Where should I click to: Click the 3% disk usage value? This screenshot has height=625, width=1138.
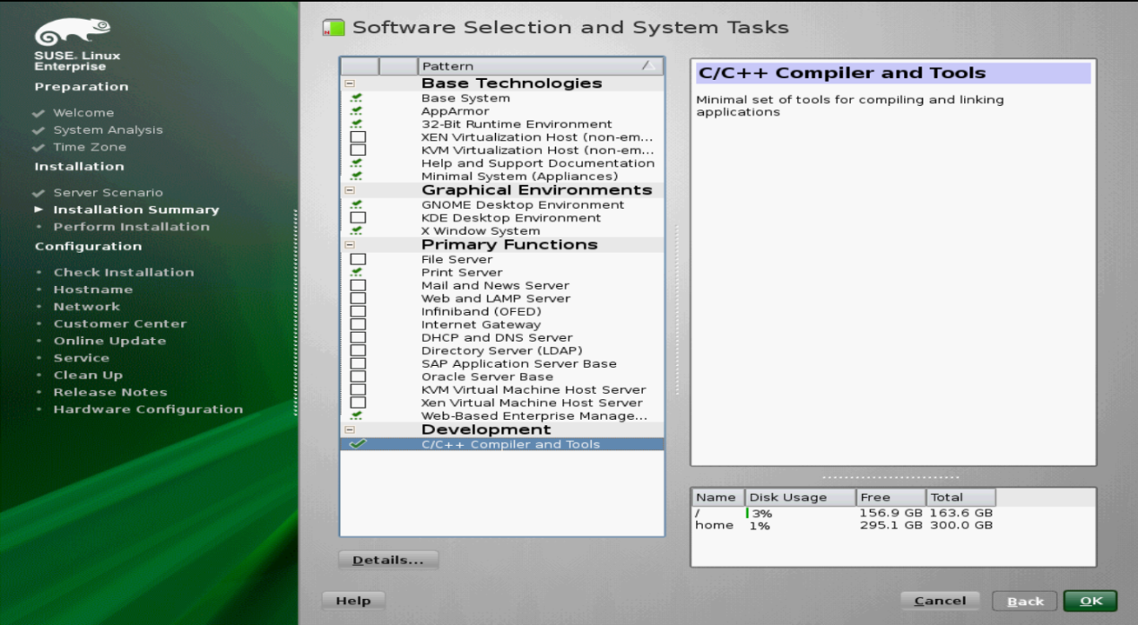click(x=762, y=514)
